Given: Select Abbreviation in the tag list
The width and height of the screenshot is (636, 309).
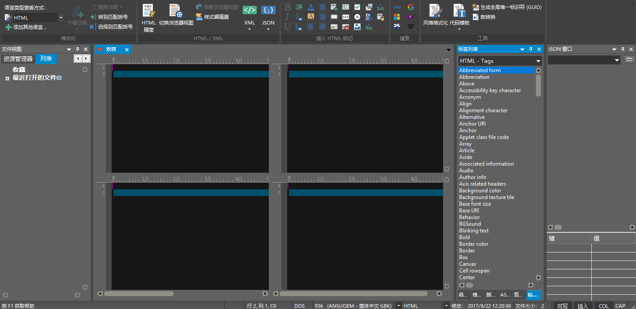Looking at the screenshot, I should [474, 77].
